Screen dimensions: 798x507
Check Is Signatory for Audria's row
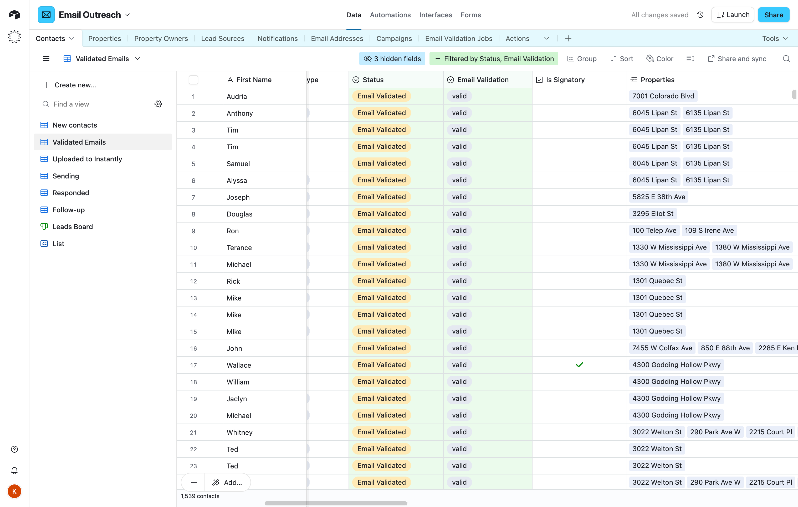click(579, 96)
